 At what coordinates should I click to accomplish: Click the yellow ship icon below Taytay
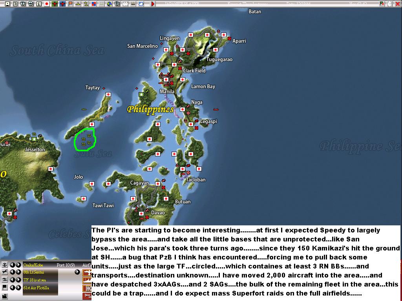pos(84,109)
